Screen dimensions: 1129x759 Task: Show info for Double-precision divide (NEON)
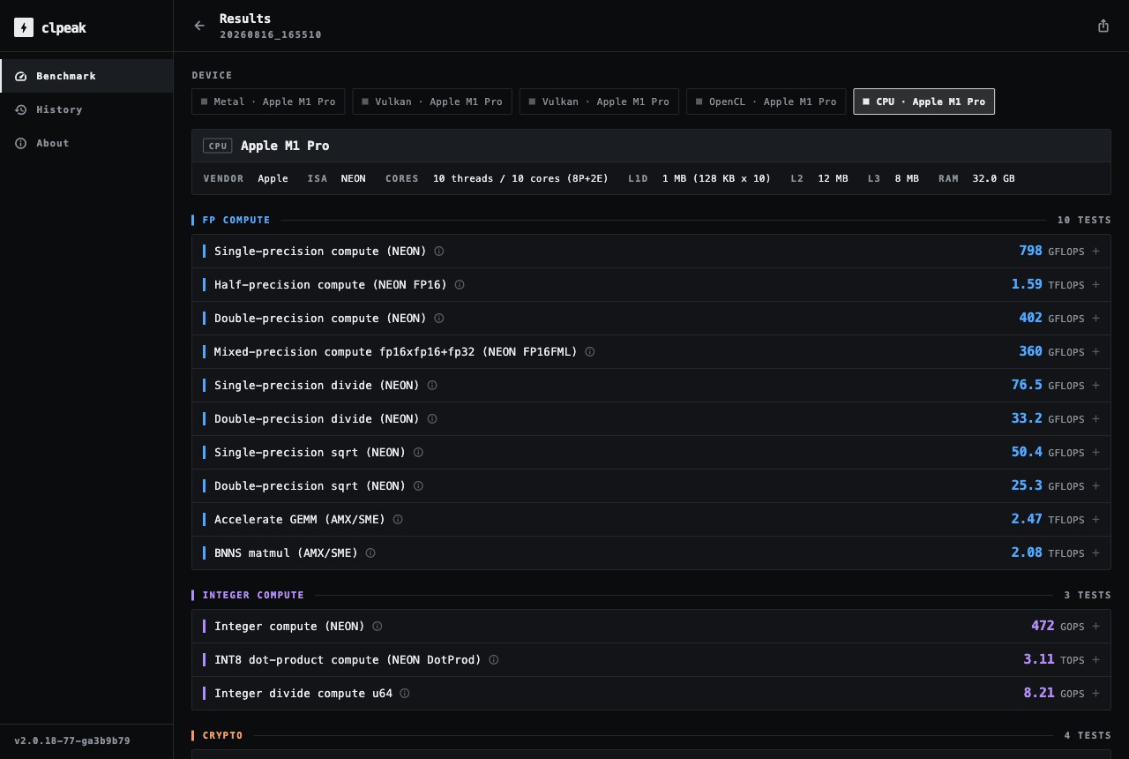pyautogui.click(x=432, y=419)
